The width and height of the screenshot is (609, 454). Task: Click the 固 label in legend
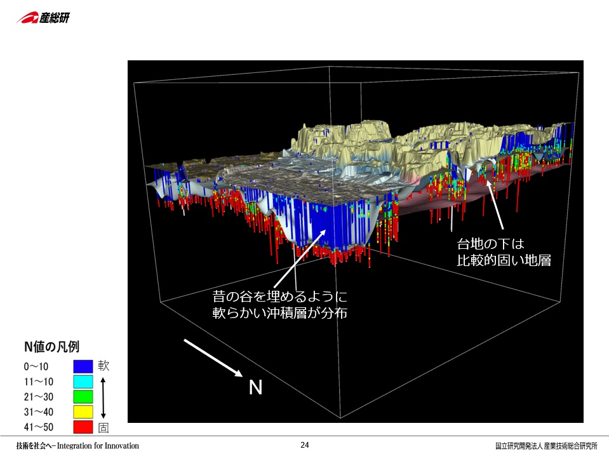pyautogui.click(x=104, y=427)
